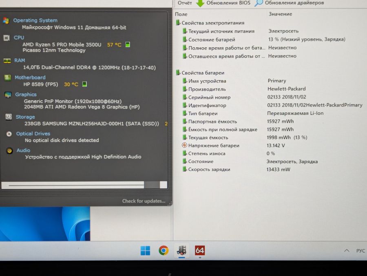
Task: Click Check for updates link in Speccy
Action: [x=144, y=201]
